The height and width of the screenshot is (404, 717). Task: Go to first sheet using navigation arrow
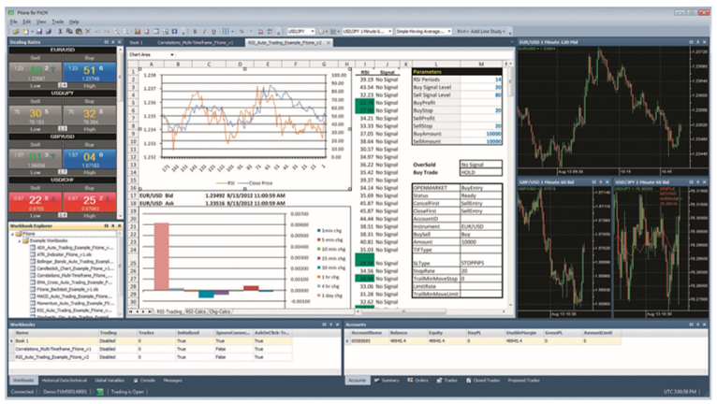coord(131,311)
